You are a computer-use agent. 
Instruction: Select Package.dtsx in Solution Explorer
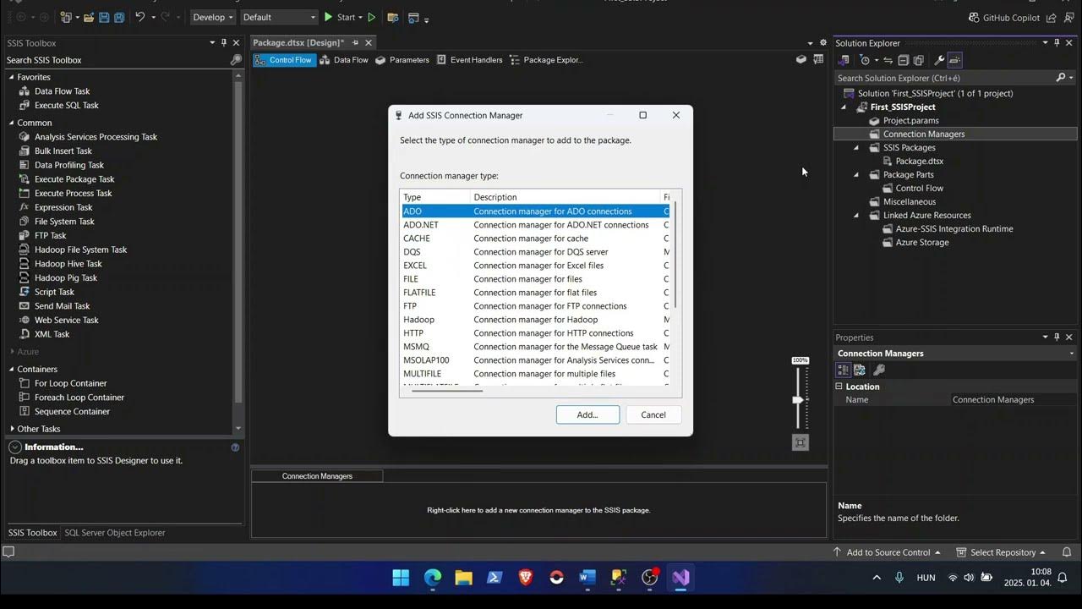pyautogui.click(x=919, y=161)
